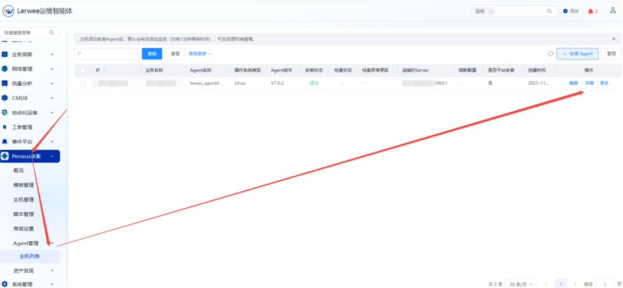Click the 安装 Agent button
The width and height of the screenshot is (623, 288).
point(577,54)
